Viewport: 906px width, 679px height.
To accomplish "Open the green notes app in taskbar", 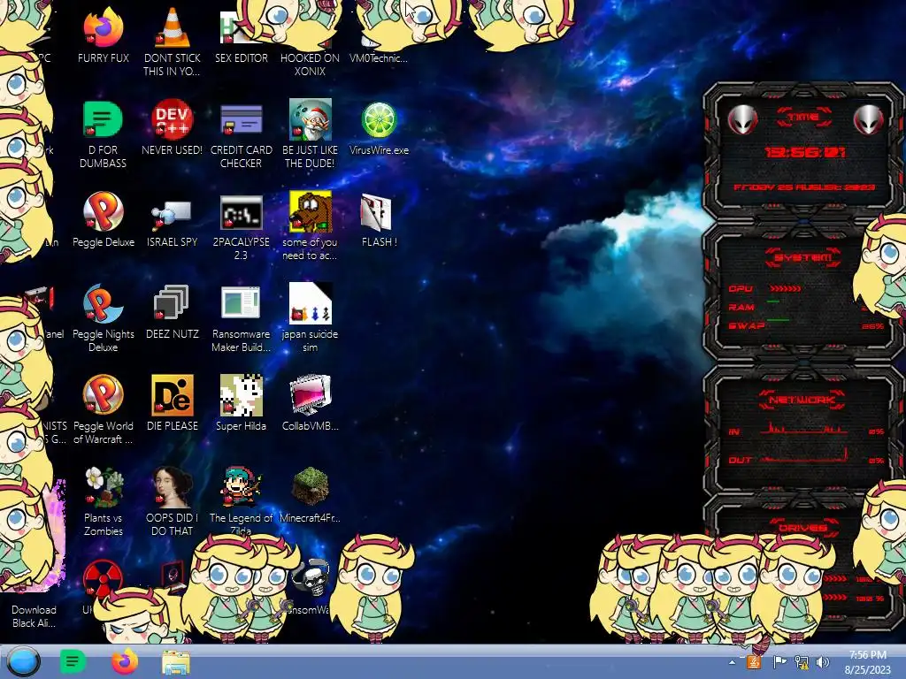I will 73,661.
